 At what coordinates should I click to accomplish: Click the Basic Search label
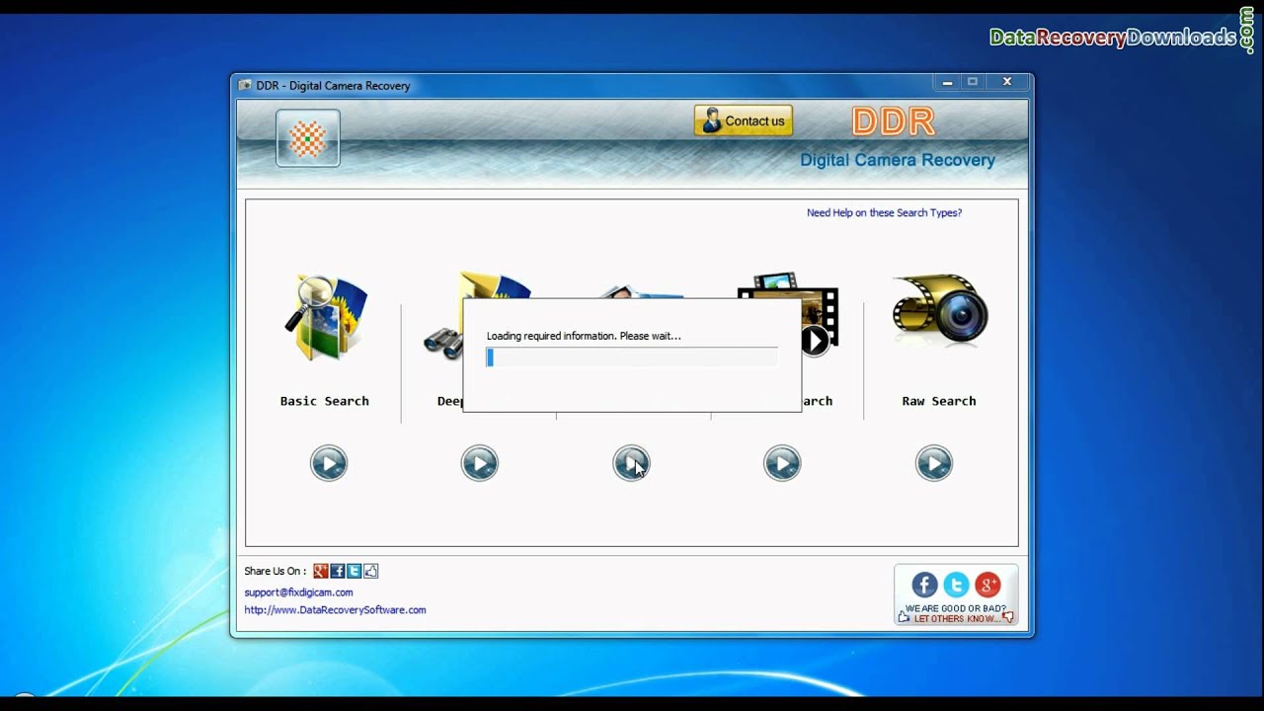coord(325,401)
